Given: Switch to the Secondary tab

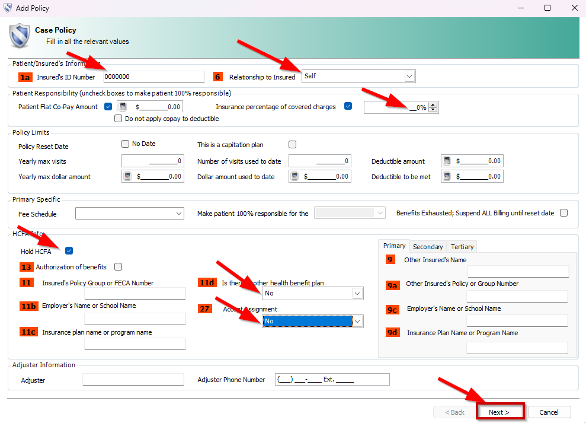Looking at the screenshot, I should (428, 247).
